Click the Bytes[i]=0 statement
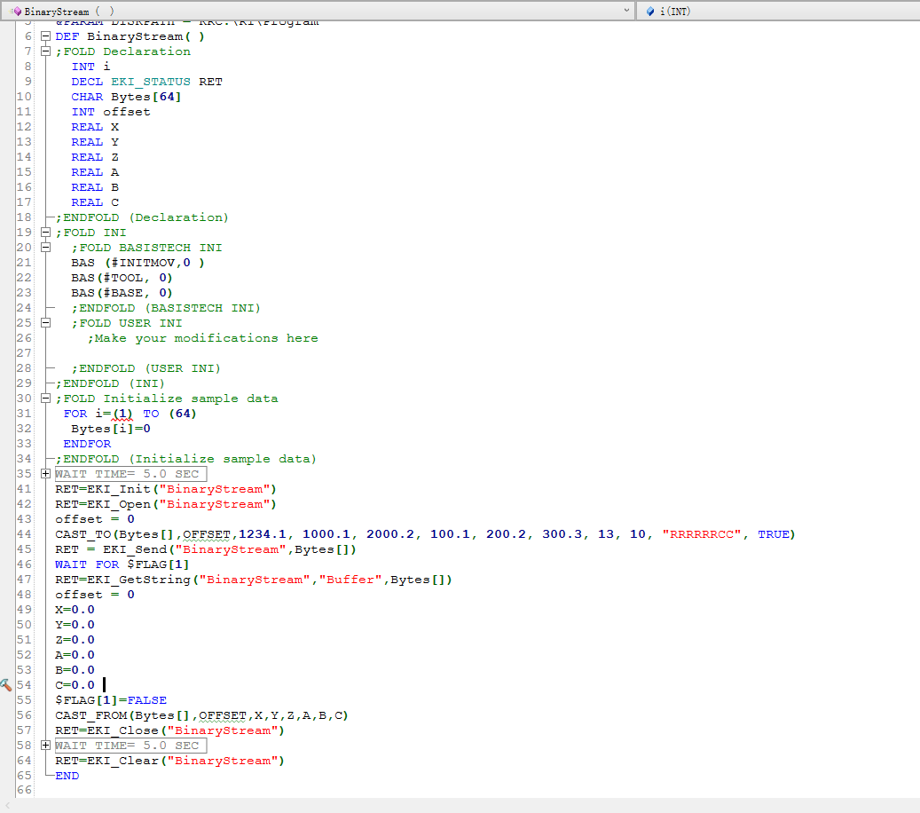The image size is (920, 813). pyautogui.click(x=111, y=429)
